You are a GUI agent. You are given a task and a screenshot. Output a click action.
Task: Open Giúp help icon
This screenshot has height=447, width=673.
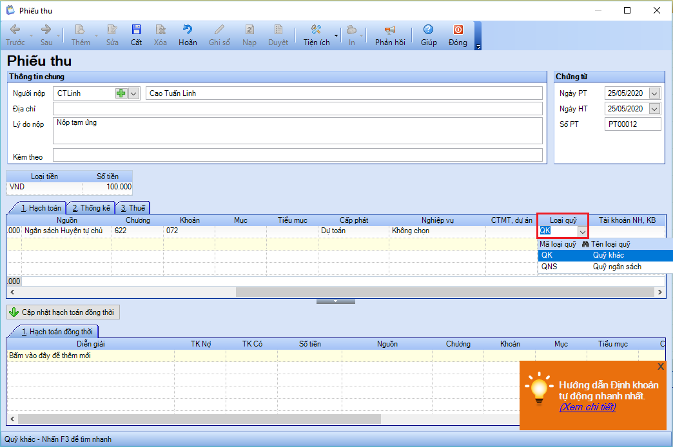coord(428,35)
